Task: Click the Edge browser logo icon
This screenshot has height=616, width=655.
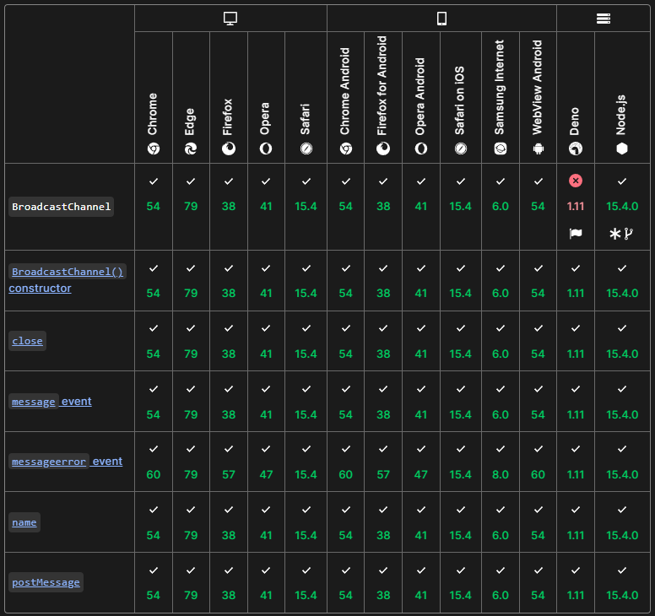Action: tap(191, 149)
